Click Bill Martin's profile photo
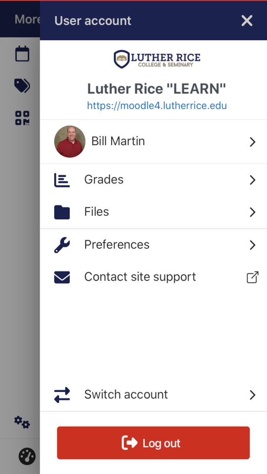This screenshot has width=267, height=474. click(70, 142)
